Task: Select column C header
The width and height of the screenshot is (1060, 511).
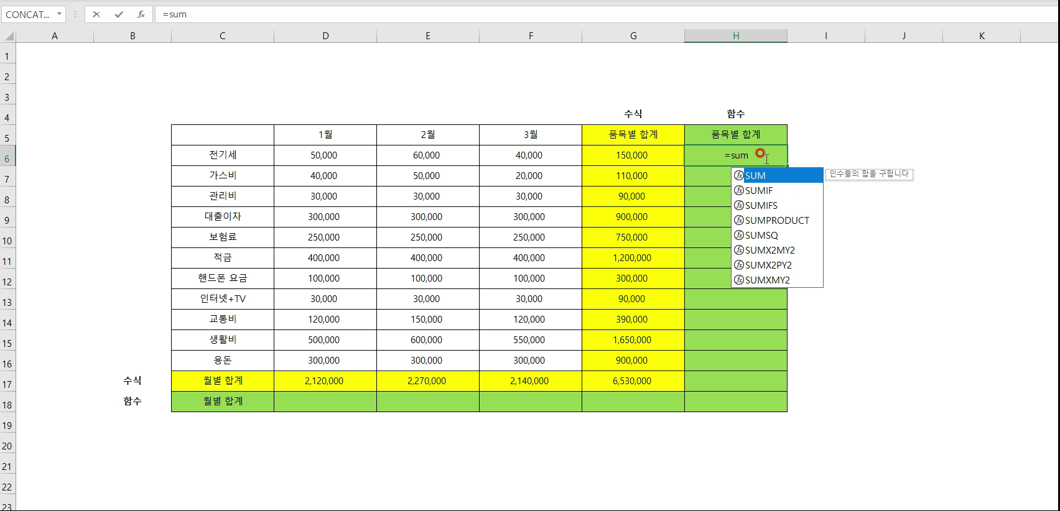Action: (223, 36)
